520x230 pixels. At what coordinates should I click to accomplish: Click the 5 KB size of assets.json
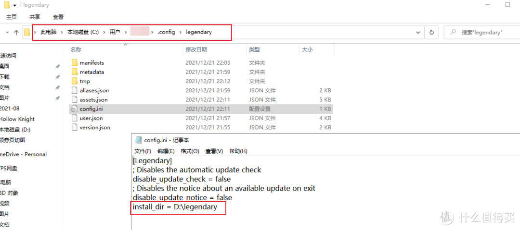pyautogui.click(x=324, y=99)
